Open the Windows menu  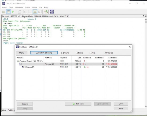coord(19,7)
